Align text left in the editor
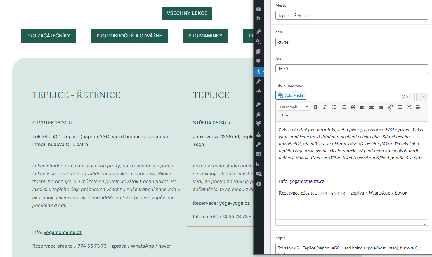The width and height of the screenshot is (432, 257). coord(362,107)
